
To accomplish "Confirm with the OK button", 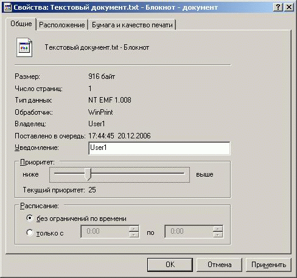I will [170, 265].
